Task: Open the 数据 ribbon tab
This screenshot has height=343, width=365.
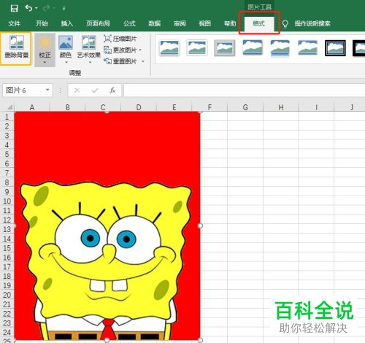Action: [x=155, y=23]
